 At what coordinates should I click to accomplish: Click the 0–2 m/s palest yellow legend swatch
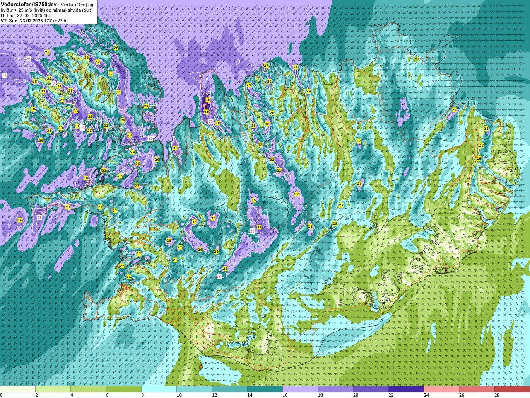coord(18,389)
